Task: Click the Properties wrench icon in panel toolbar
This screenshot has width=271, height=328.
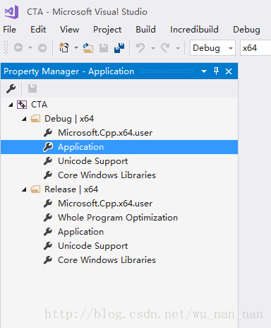Action: (x=11, y=88)
